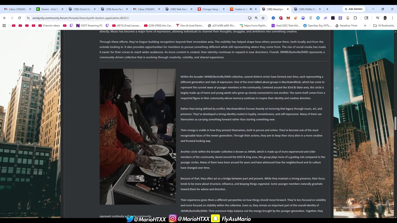Click the zoom magnifier in address bar

point(256,18)
